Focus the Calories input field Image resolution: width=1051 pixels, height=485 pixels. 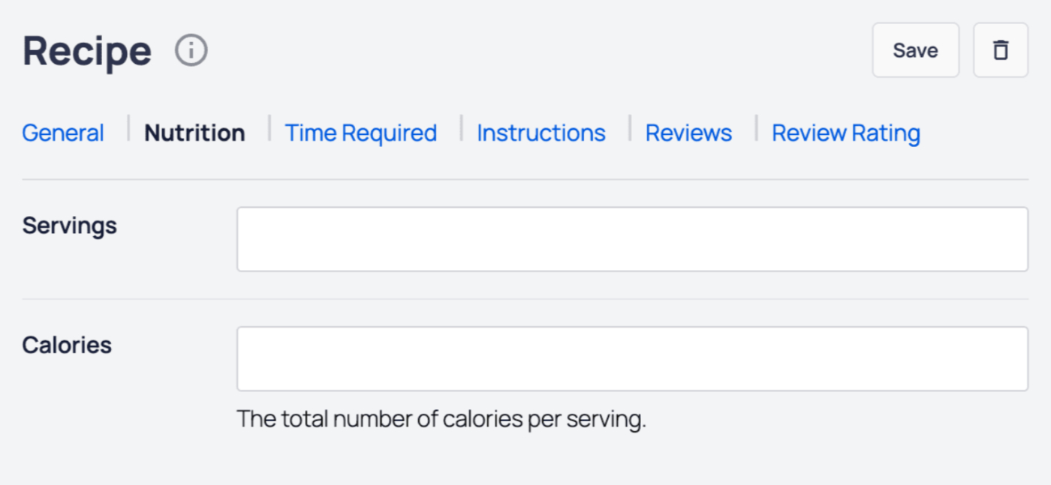point(632,358)
